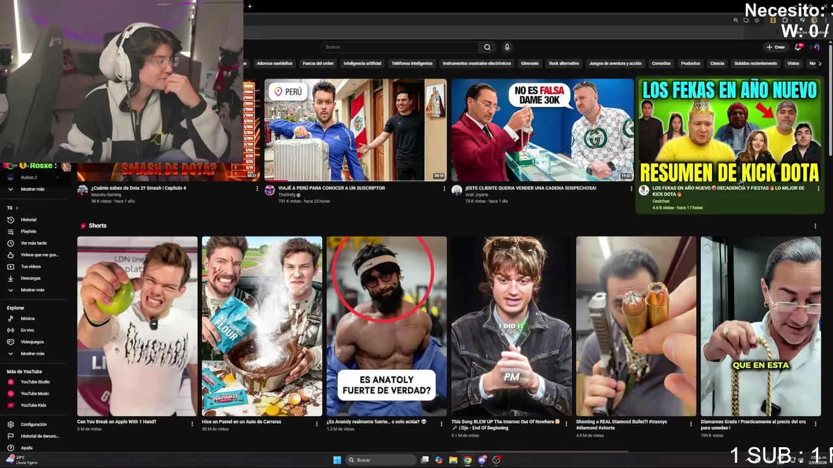
Task: Select the Teléfonos inteligentes chip
Action: pyautogui.click(x=412, y=64)
